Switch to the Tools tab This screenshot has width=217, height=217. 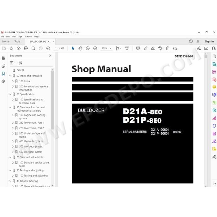[x=17, y=41]
